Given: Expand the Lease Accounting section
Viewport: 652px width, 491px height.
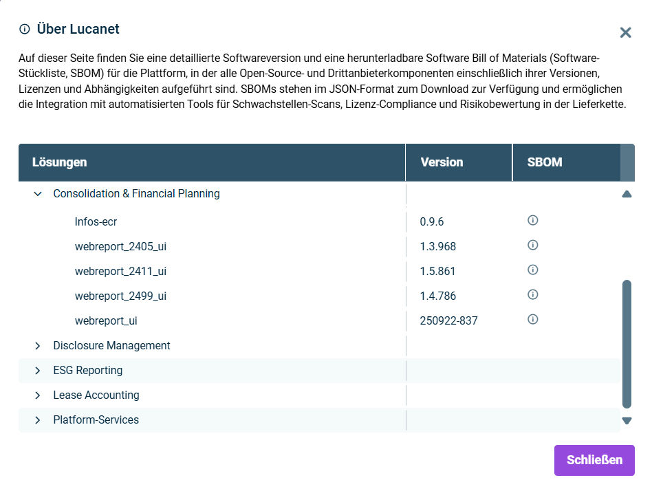Looking at the screenshot, I should click(38, 395).
